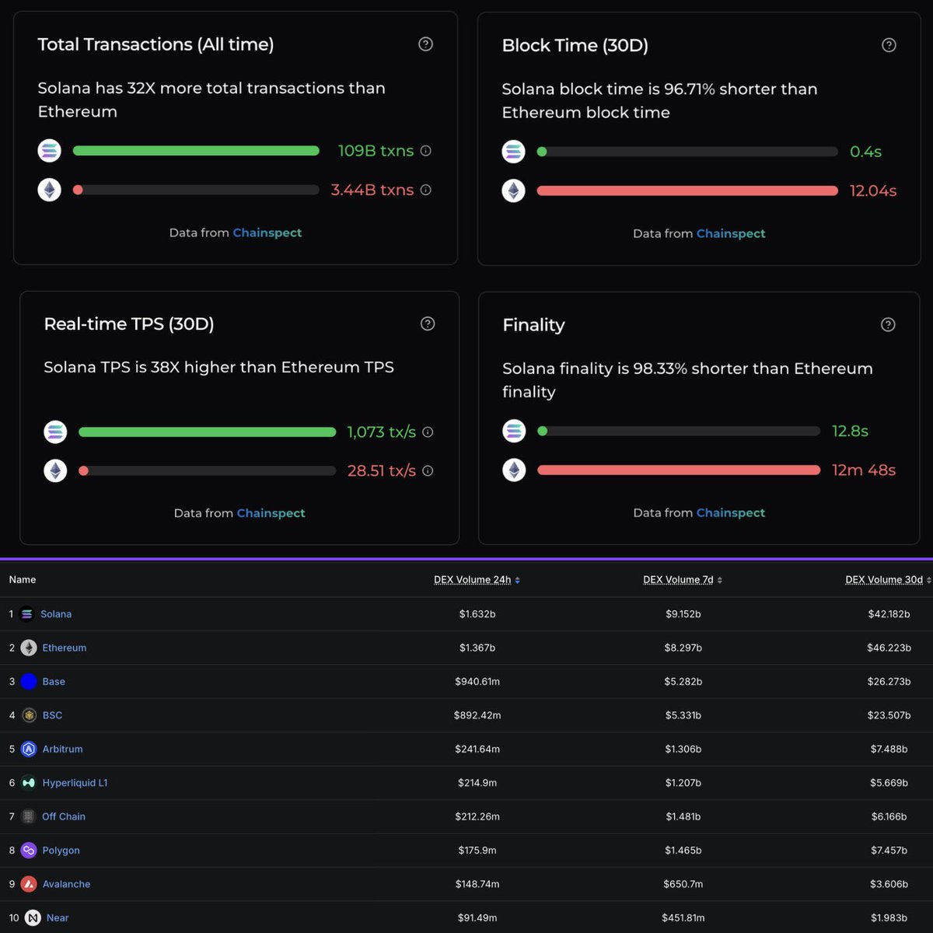Click Ethereum logo in Real-time TPS card
Viewport: 933px width, 933px height.
click(x=55, y=470)
